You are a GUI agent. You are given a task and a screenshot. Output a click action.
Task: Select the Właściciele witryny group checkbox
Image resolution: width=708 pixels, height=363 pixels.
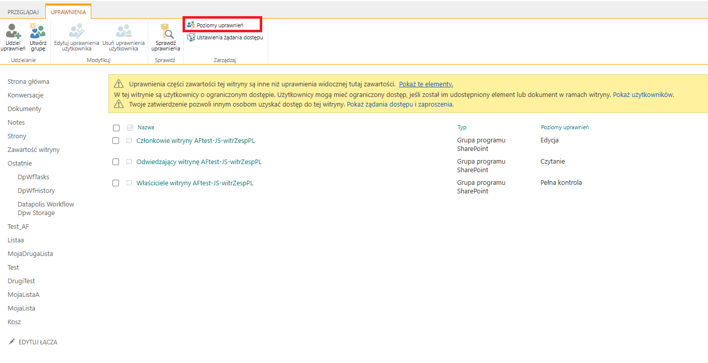[x=115, y=183]
